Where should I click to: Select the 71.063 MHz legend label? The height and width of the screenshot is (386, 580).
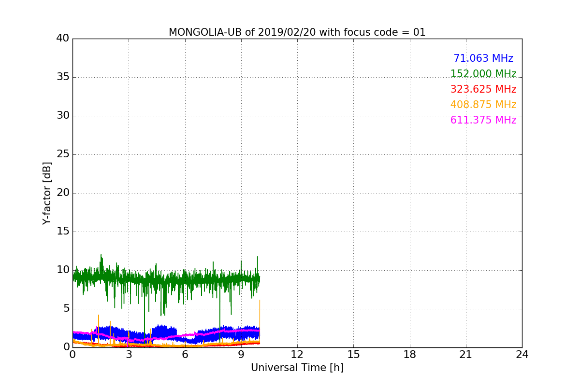(483, 58)
